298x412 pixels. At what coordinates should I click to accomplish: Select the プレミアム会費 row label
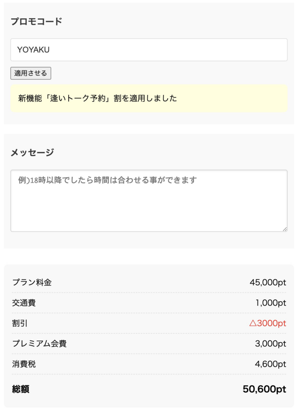(x=39, y=344)
